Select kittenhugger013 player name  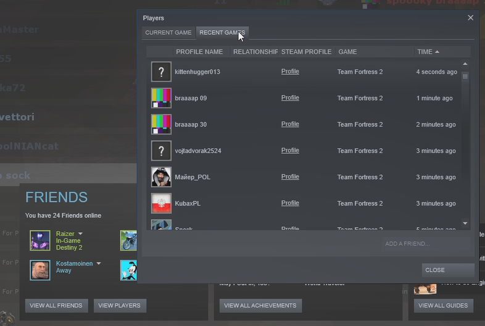tap(197, 72)
